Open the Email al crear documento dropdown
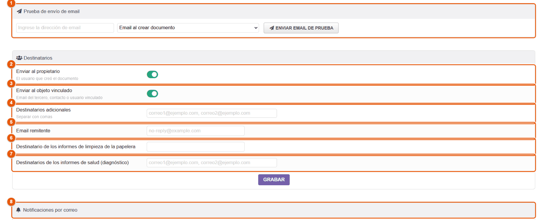 [188, 28]
